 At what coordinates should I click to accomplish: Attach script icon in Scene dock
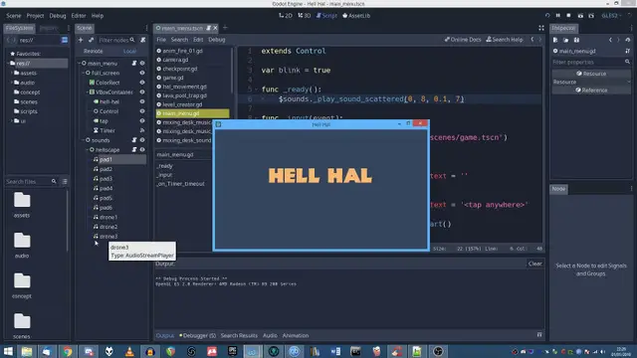click(143, 40)
